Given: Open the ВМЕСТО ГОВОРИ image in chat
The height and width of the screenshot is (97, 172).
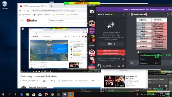Looking at the screenshot, I should tap(152, 34).
